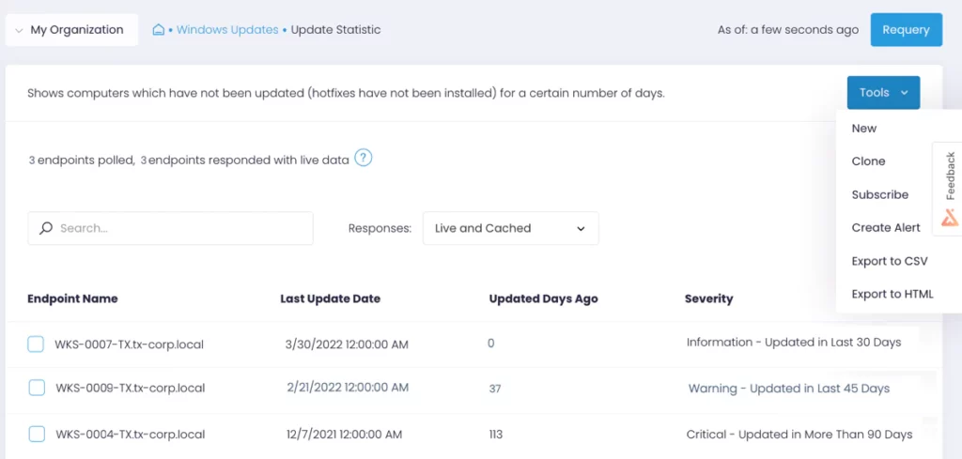Screen dimensions: 962x459
Task: Choose Export to HTML option
Action: click(x=892, y=294)
